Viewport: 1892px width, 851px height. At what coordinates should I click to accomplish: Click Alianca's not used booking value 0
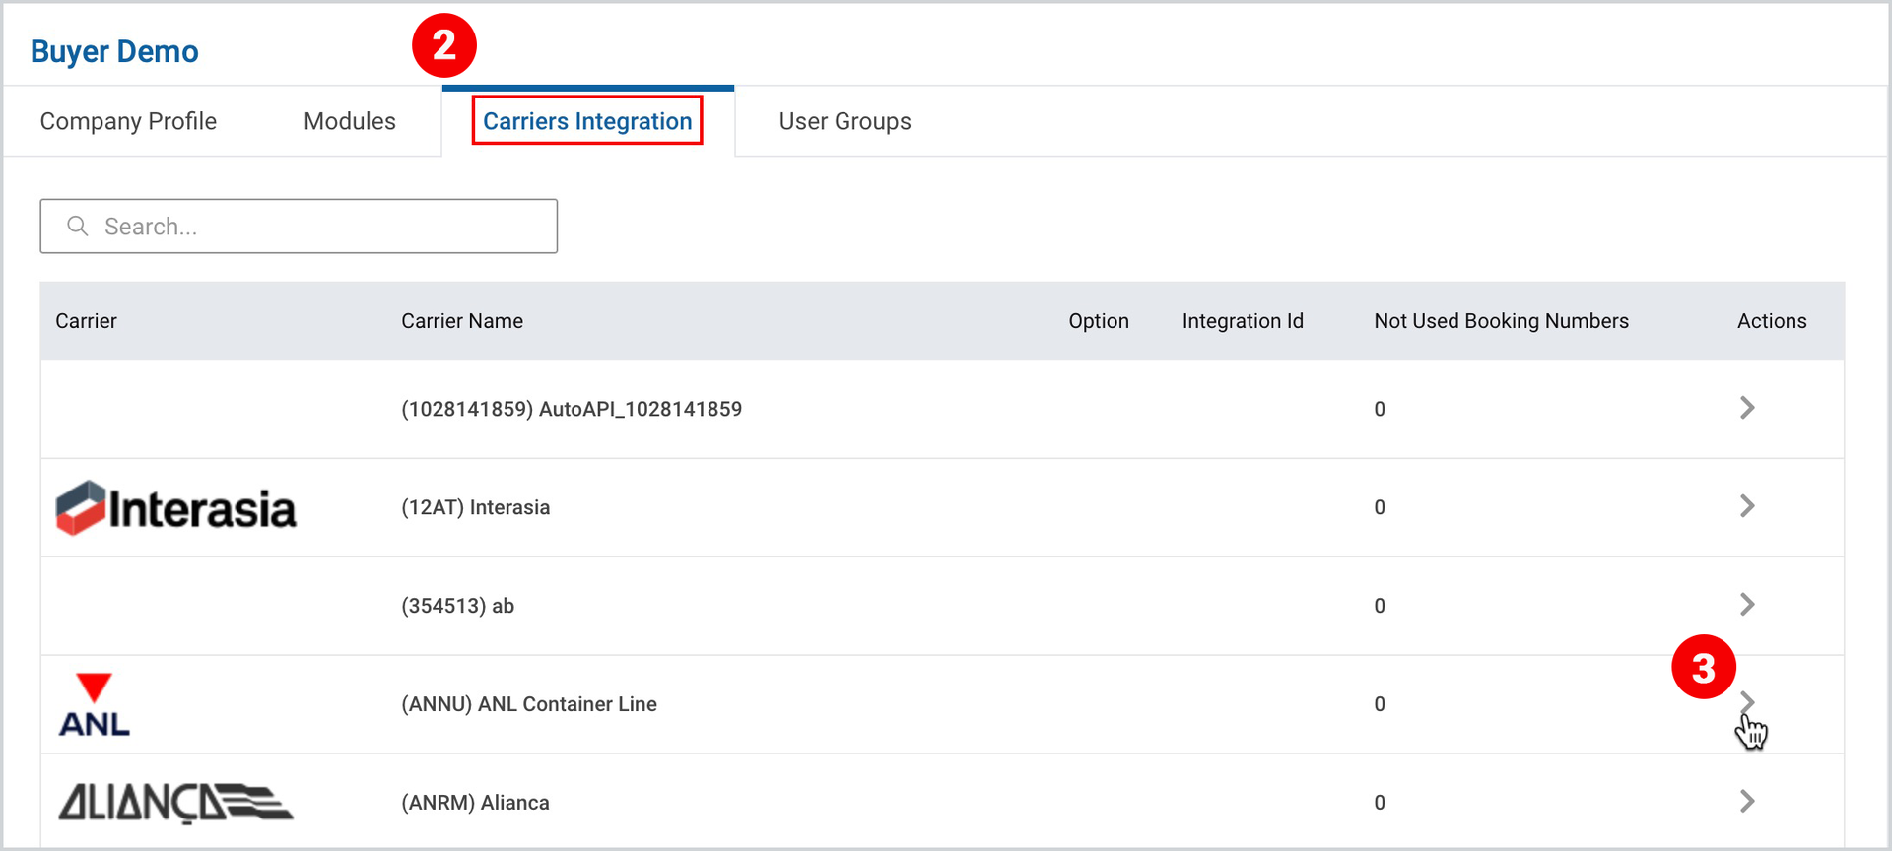(x=1380, y=803)
